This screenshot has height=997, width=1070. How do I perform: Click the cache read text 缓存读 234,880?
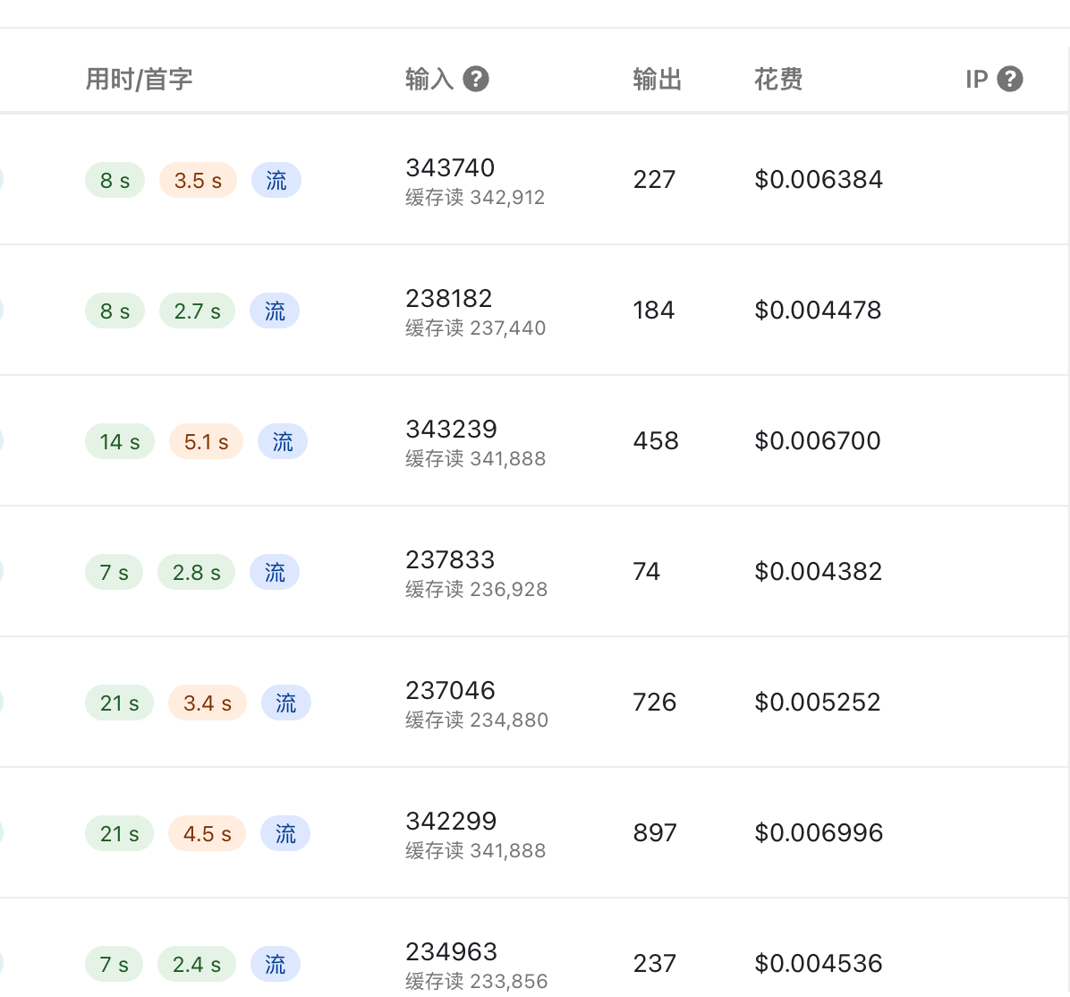477,720
